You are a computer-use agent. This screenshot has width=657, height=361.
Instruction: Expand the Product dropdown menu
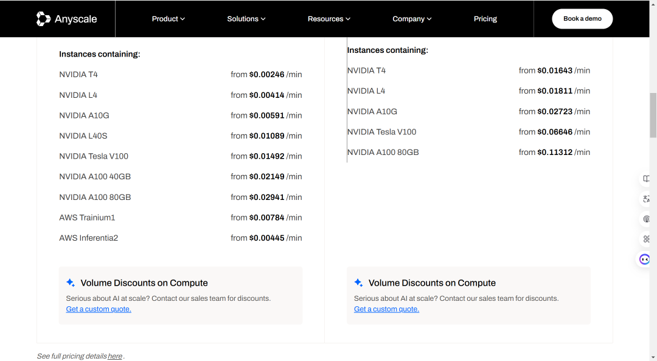169,19
